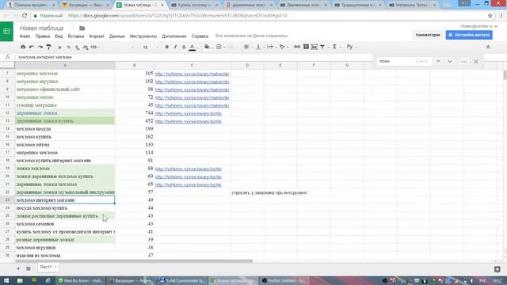Click the Insert chart icon

point(314,47)
